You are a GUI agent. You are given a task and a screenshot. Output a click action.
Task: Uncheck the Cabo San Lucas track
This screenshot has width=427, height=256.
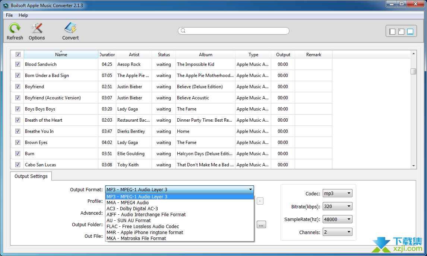18,164
